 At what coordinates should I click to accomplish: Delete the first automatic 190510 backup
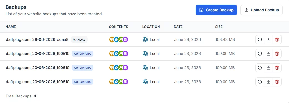click(x=277, y=54)
